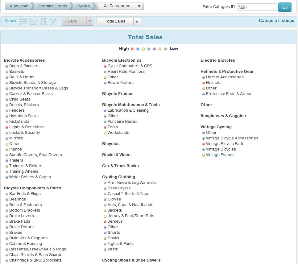Open Vintage Bicycle Parts subcategory

[225, 143]
